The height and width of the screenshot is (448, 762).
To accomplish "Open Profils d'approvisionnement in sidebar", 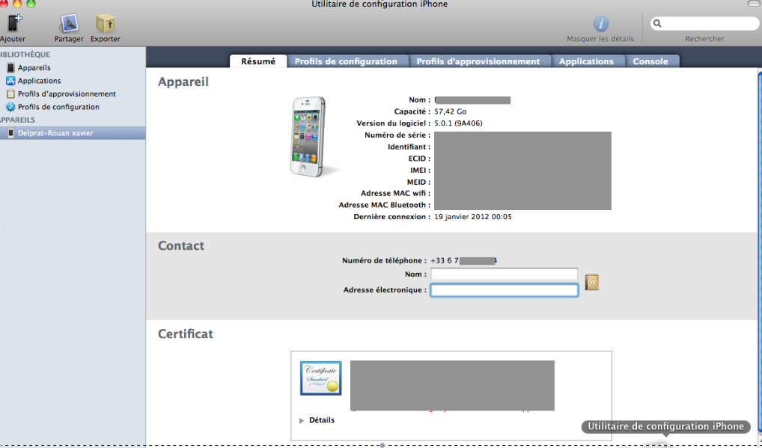I will click(x=67, y=94).
